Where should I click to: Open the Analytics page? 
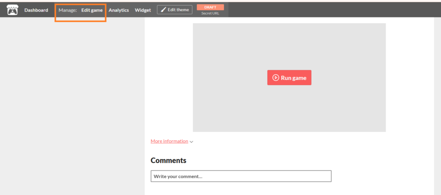pos(118,10)
